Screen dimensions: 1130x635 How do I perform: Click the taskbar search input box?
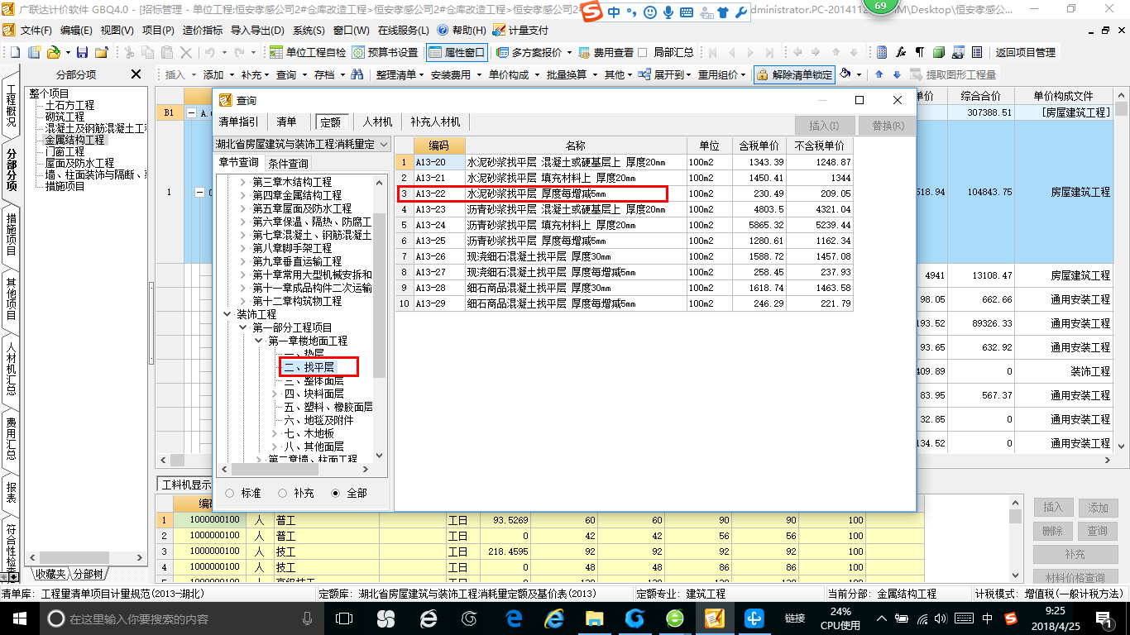click(182, 618)
